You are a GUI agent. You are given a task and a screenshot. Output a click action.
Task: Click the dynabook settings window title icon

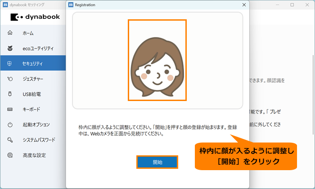[x=5, y=4]
